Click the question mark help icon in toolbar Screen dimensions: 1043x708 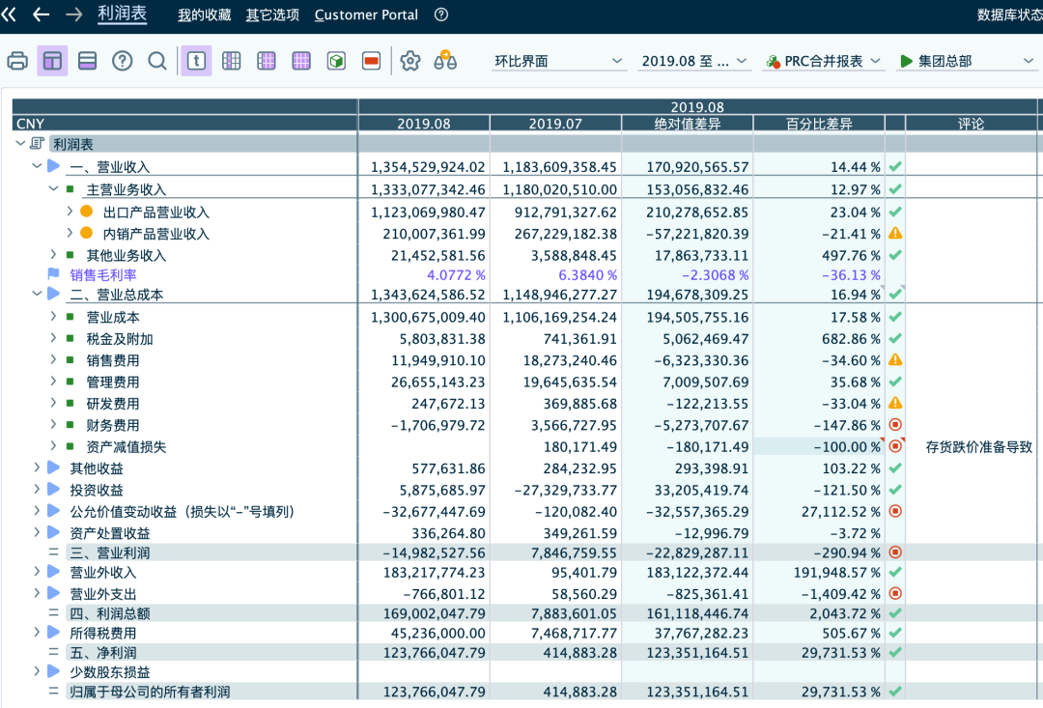point(122,61)
